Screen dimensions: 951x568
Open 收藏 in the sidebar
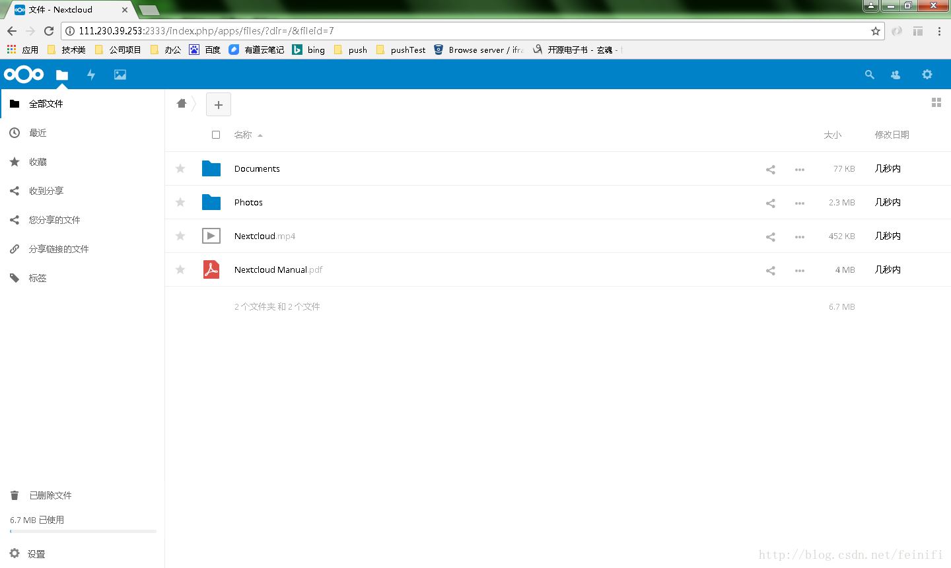pos(38,161)
